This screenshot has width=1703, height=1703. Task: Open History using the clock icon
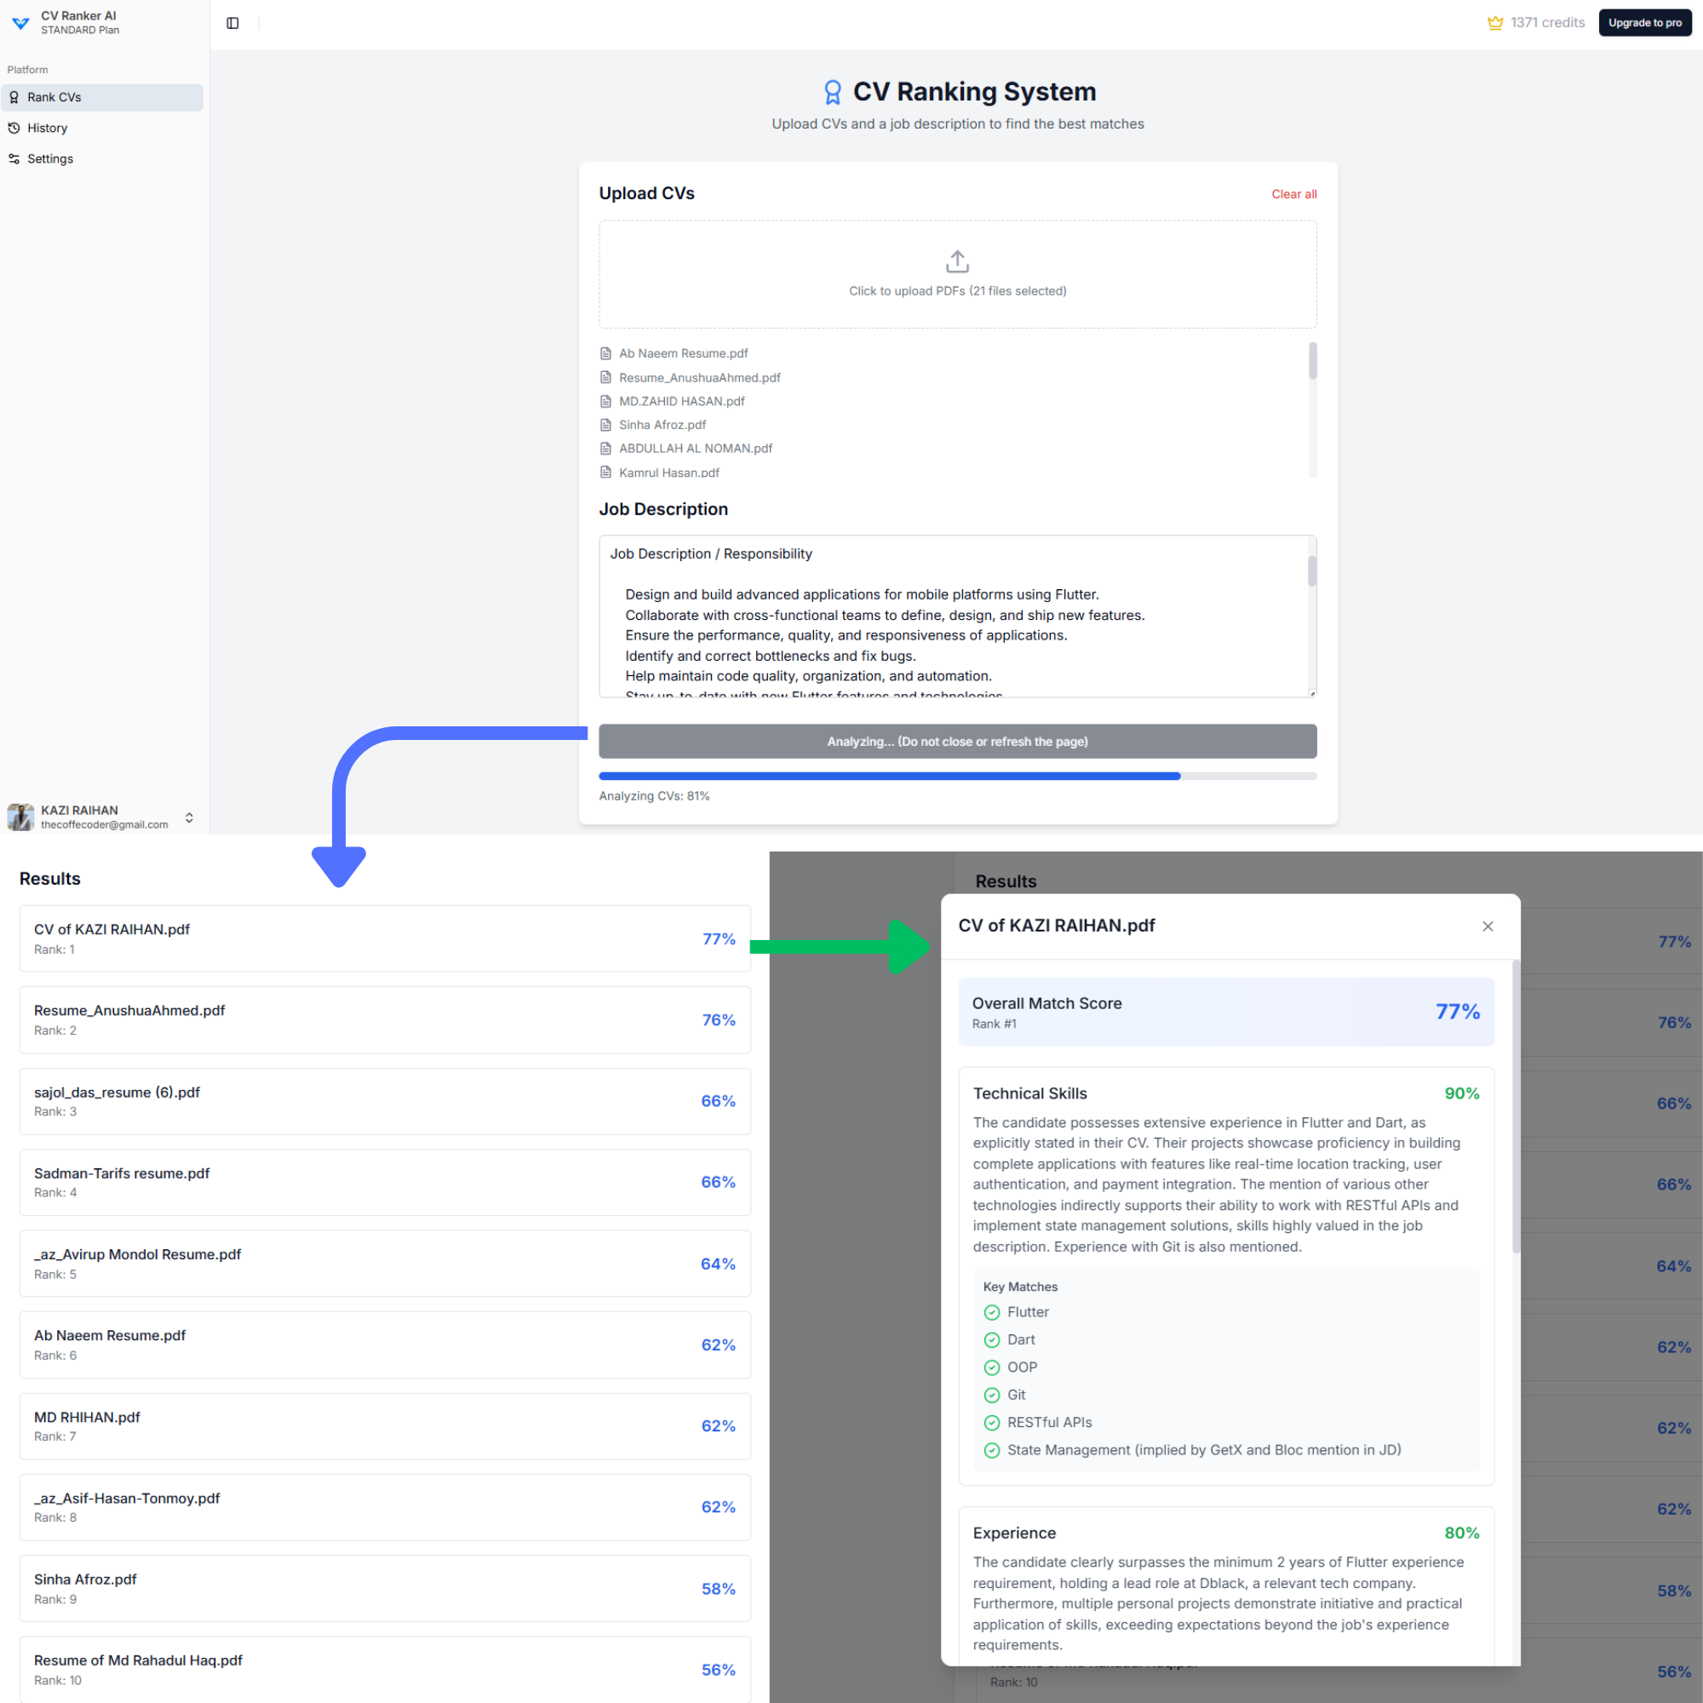point(14,128)
